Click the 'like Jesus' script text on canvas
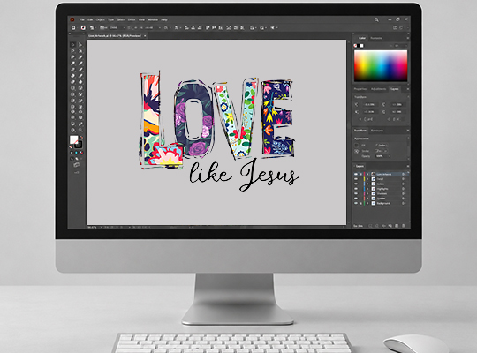 245,176
